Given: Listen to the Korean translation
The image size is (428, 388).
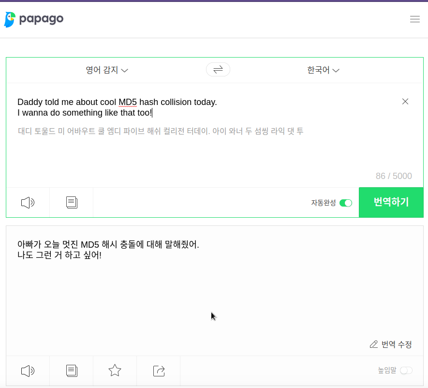Looking at the screenshot, I should coord(28,371).
